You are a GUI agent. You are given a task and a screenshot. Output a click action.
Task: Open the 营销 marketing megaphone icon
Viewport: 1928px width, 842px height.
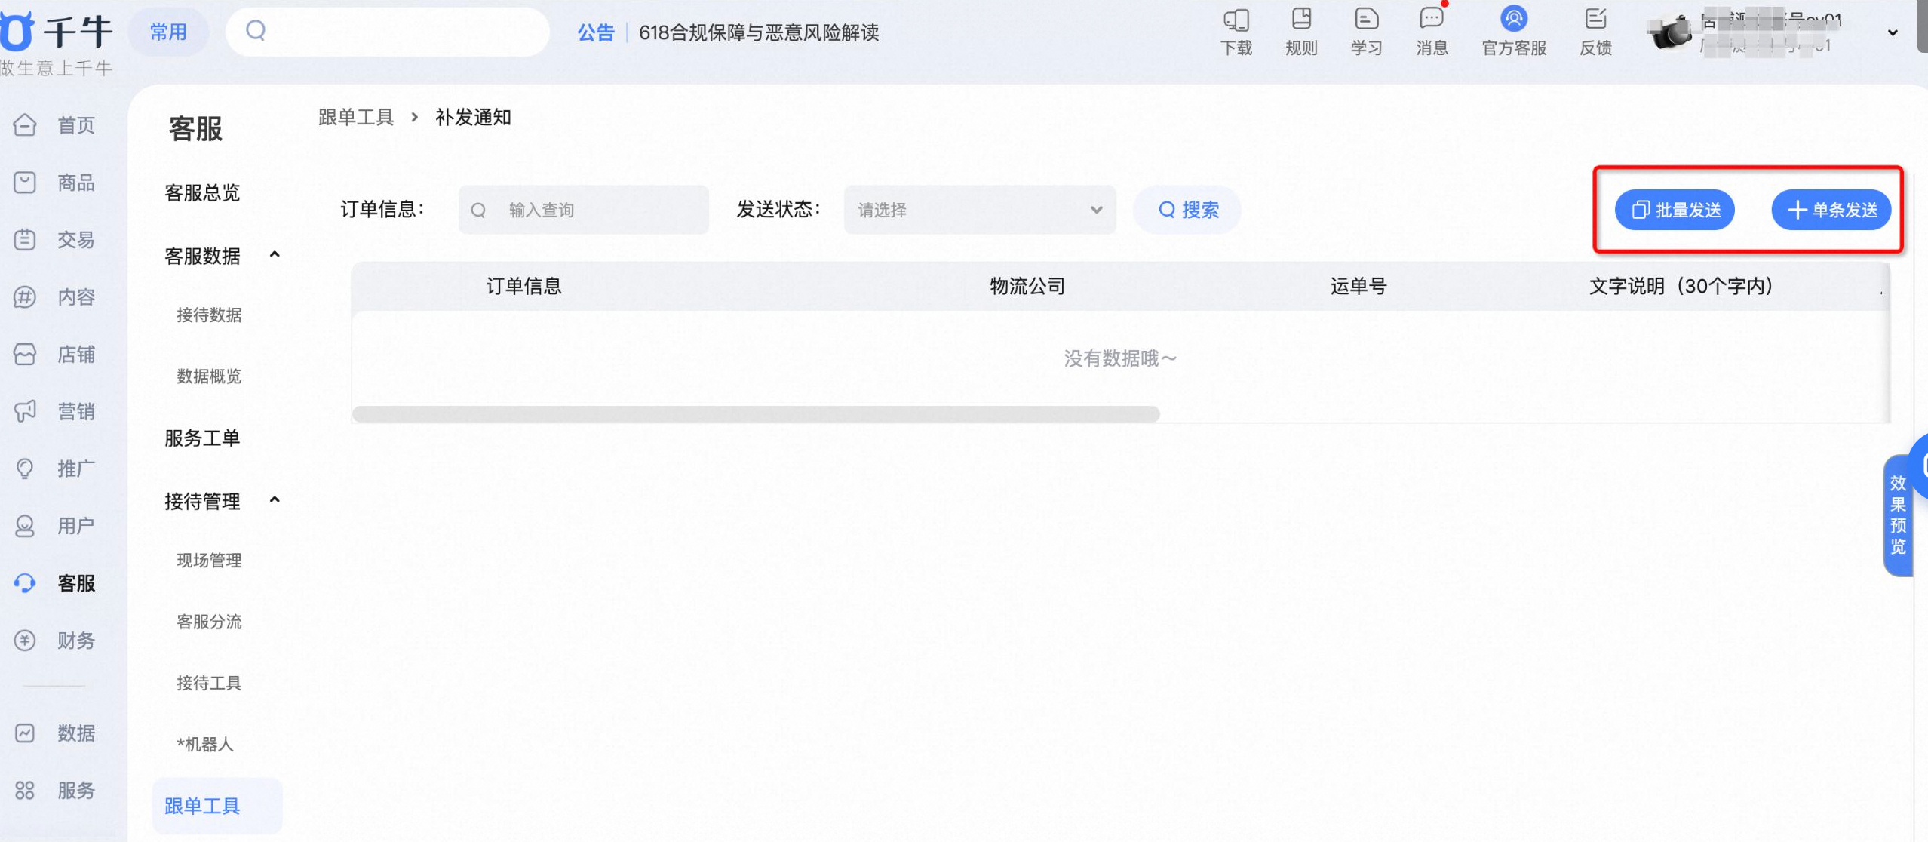click(x=25, y=411)
